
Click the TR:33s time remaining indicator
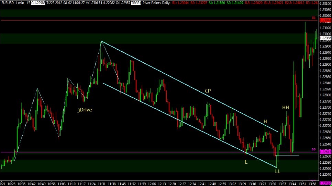click(136, 3)
